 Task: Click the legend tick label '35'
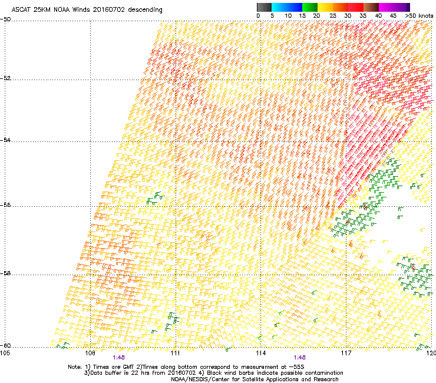click(x=363, y=16)
